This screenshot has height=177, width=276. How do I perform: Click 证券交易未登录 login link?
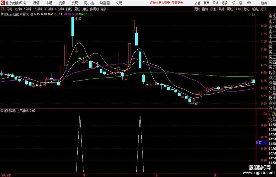(x=160, y=3)
